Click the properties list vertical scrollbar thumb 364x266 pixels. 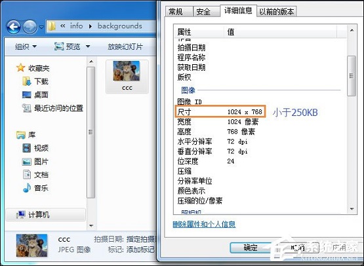352,76
